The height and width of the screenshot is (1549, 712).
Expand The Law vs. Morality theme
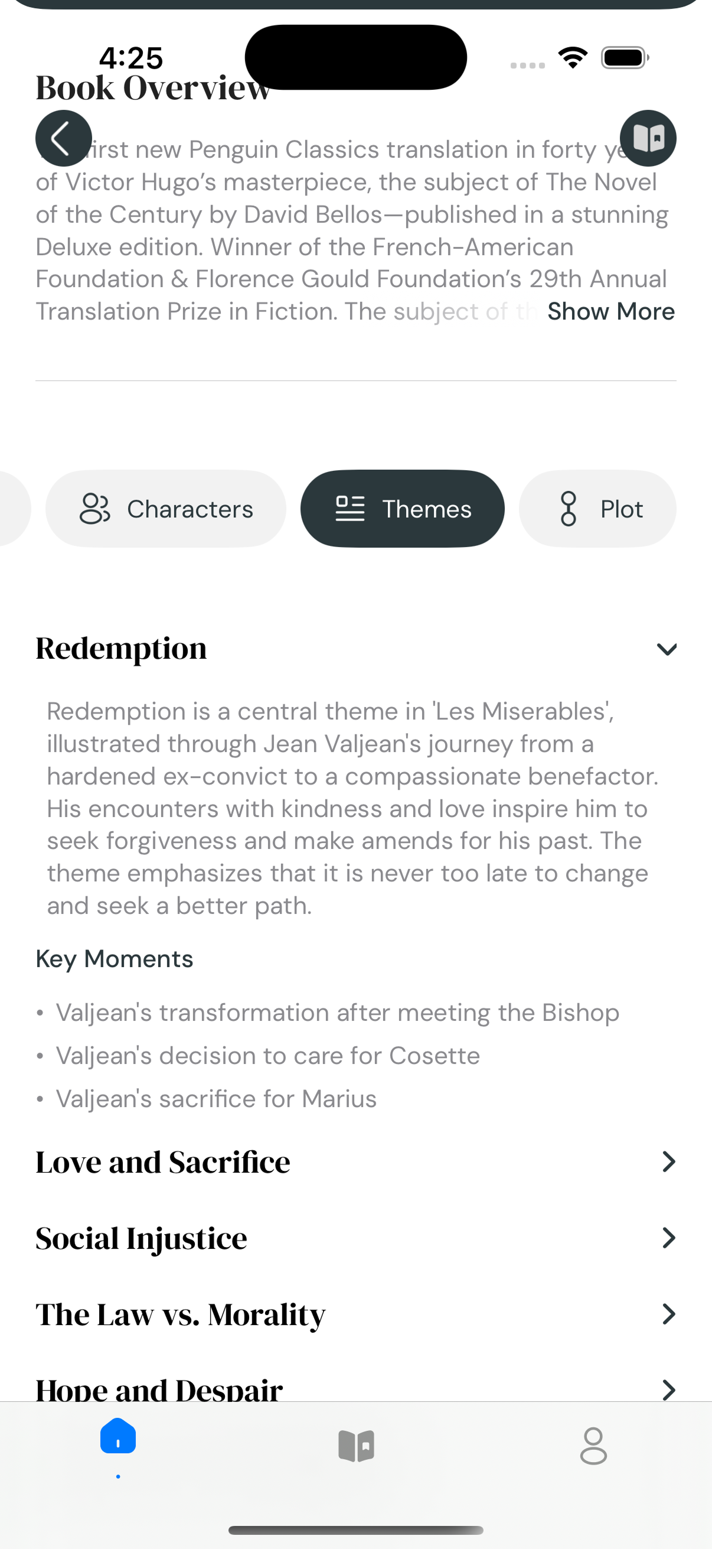(668, 1314)
